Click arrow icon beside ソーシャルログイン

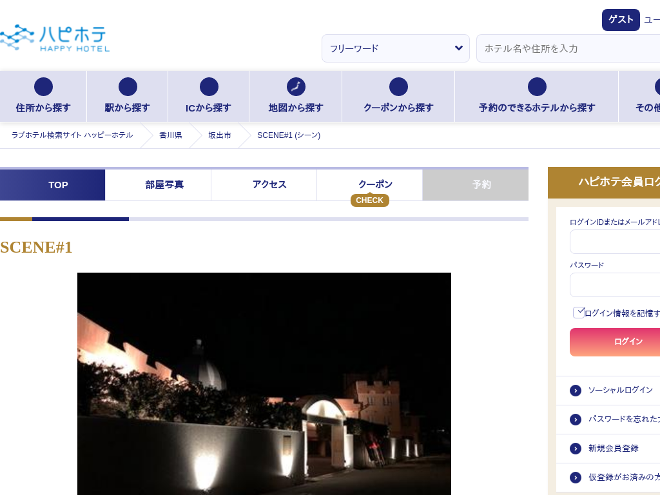576,391
